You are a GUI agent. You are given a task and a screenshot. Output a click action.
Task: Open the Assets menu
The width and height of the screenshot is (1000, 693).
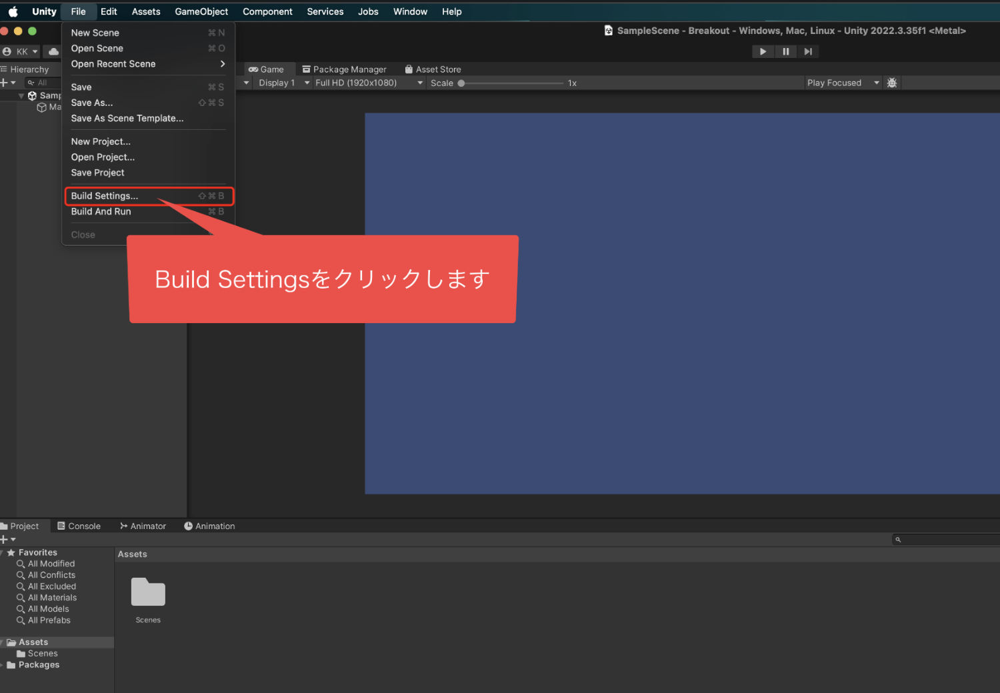tap(146, 11)
